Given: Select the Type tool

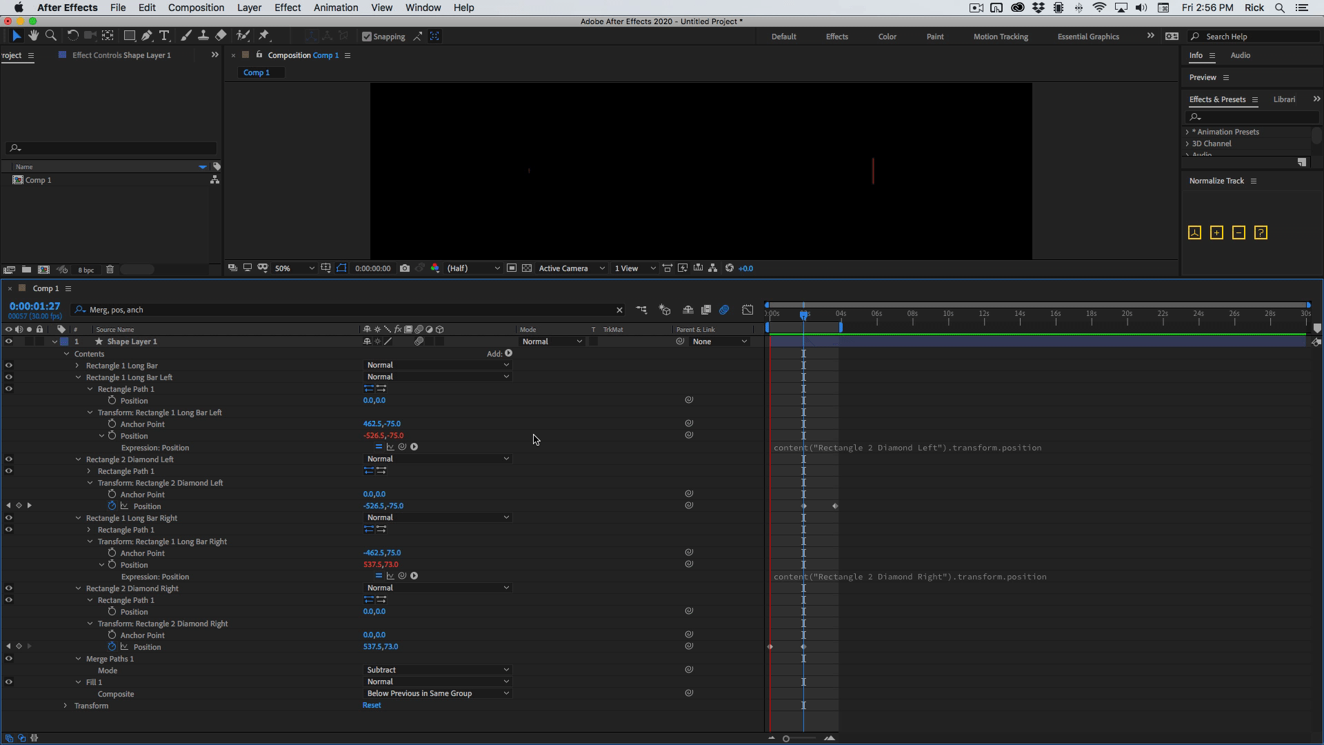Looking at the screenshot, I should [x=164, y=36].
